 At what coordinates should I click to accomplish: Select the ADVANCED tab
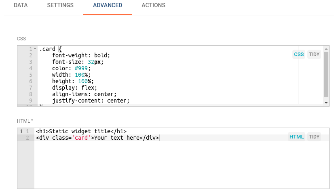[x=108, y=6]
